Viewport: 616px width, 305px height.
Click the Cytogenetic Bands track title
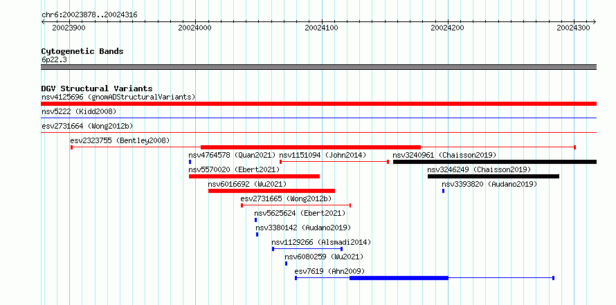[82, 51]
